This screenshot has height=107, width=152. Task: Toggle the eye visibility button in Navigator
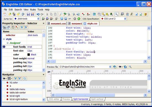pyautogui.click(x=4, y=78)
